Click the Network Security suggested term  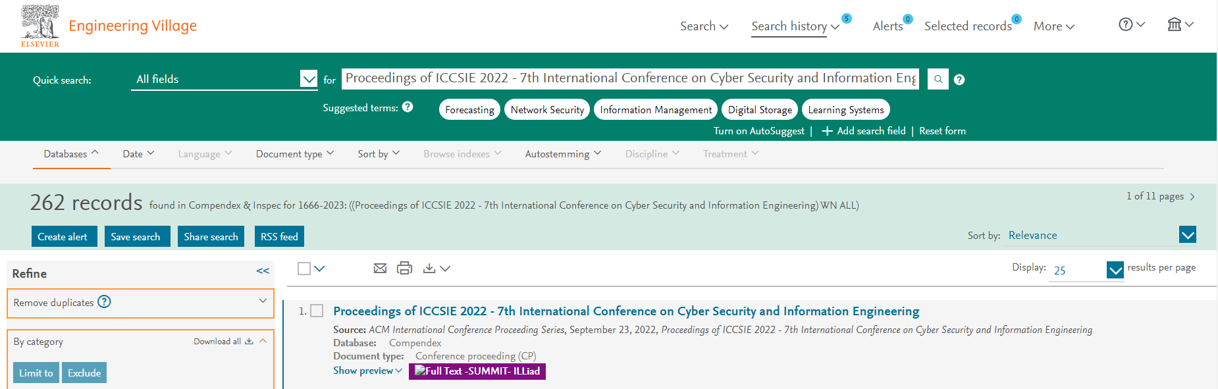pos(547,110)
